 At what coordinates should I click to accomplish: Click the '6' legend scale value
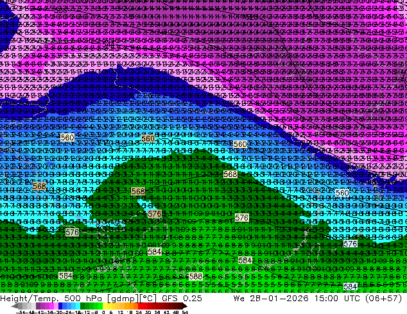[x=111, y=313]
